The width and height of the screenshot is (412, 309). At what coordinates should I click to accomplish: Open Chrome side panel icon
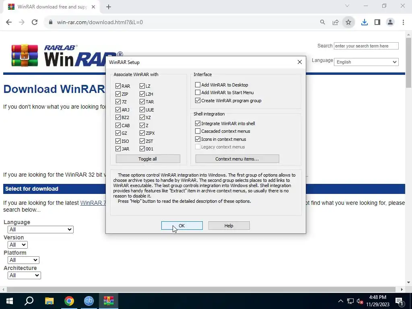[x=377, y=22]
